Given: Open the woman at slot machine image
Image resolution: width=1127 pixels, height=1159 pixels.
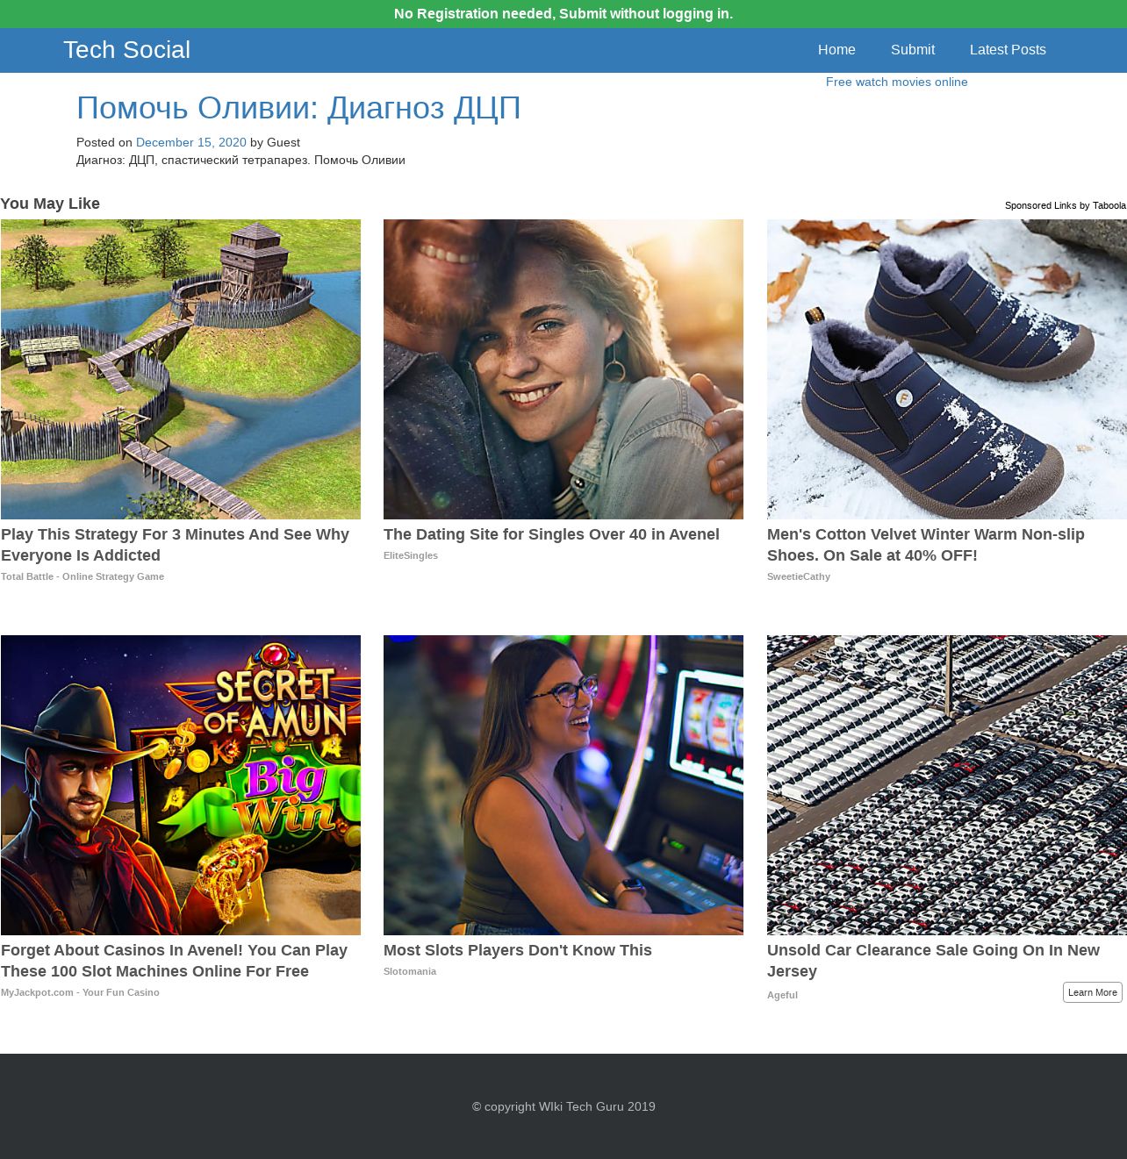Looking at the screenshot, I should click(x=563, y=785).
